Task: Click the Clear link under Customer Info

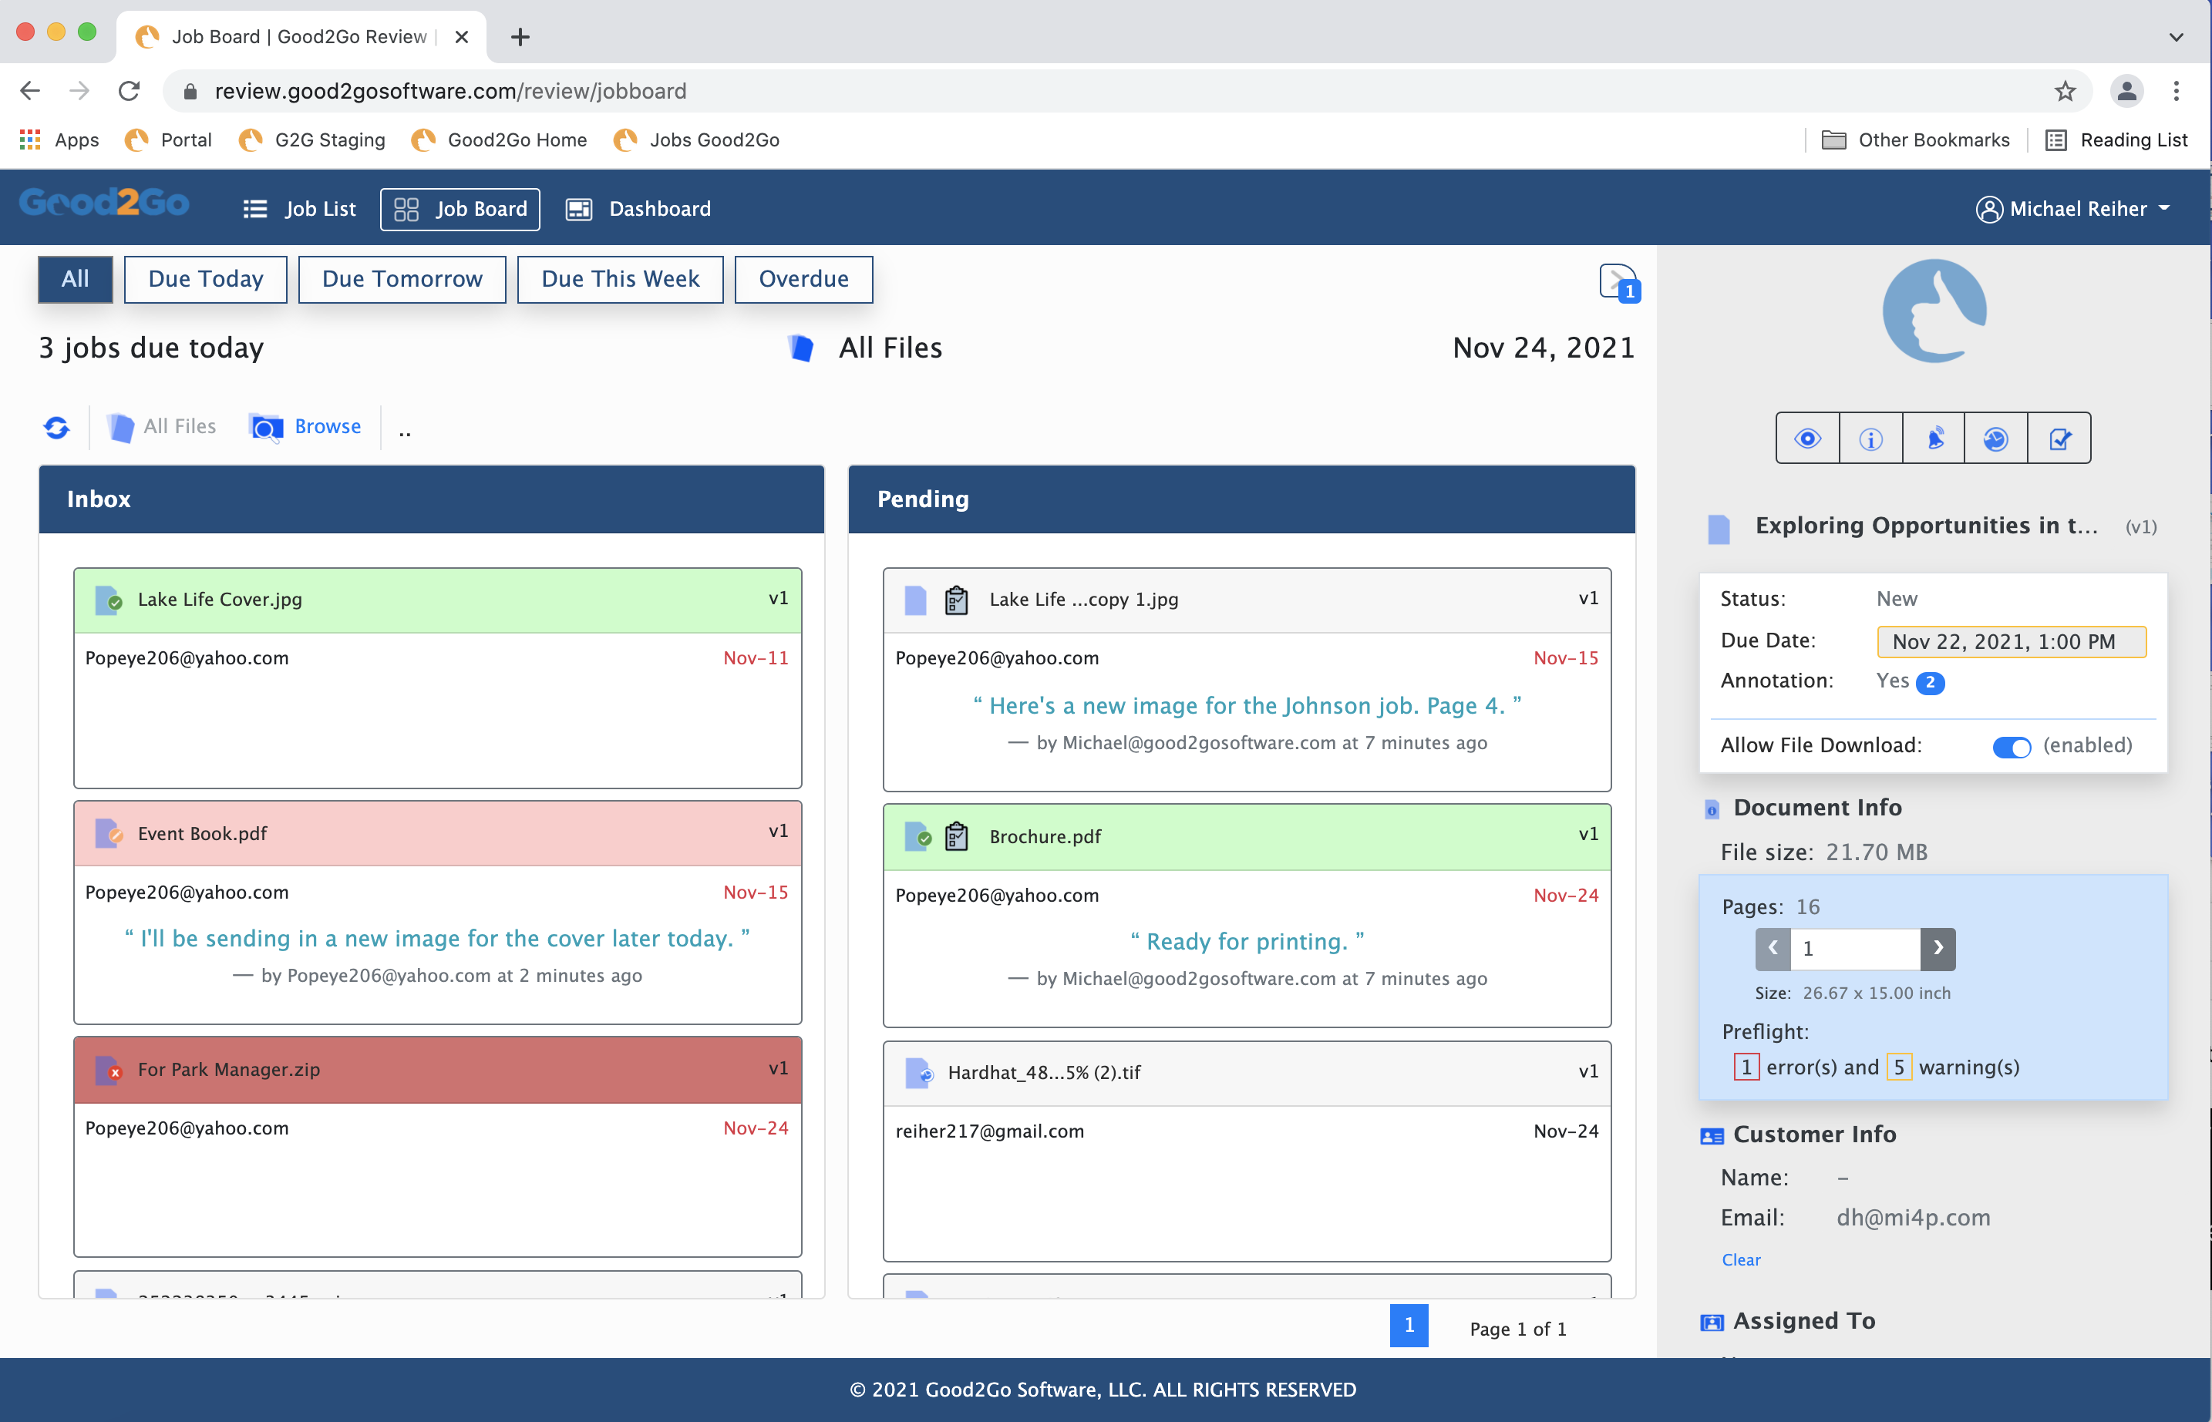Action: 1741,1259
